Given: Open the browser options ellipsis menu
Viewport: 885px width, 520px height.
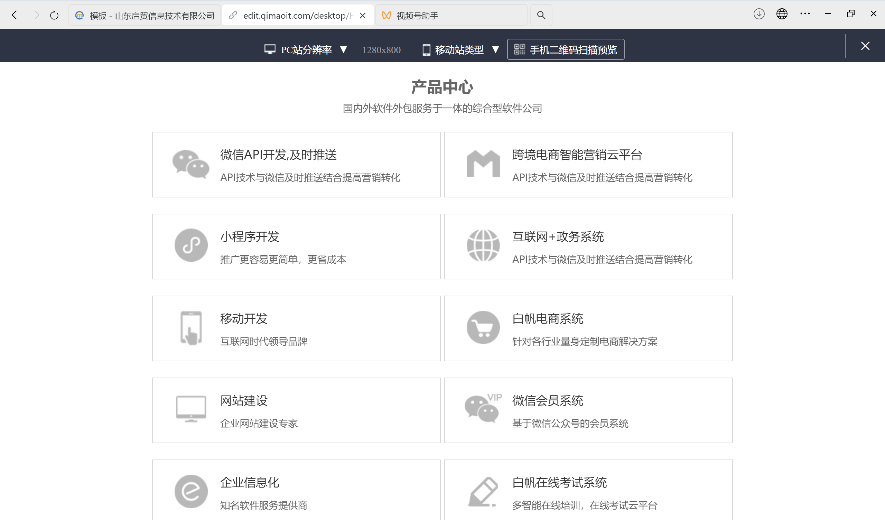Looking at the screenshot, I should [805, 14].
